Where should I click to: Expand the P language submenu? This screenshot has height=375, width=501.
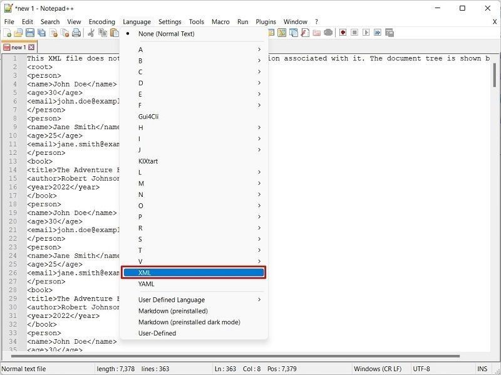194,217
